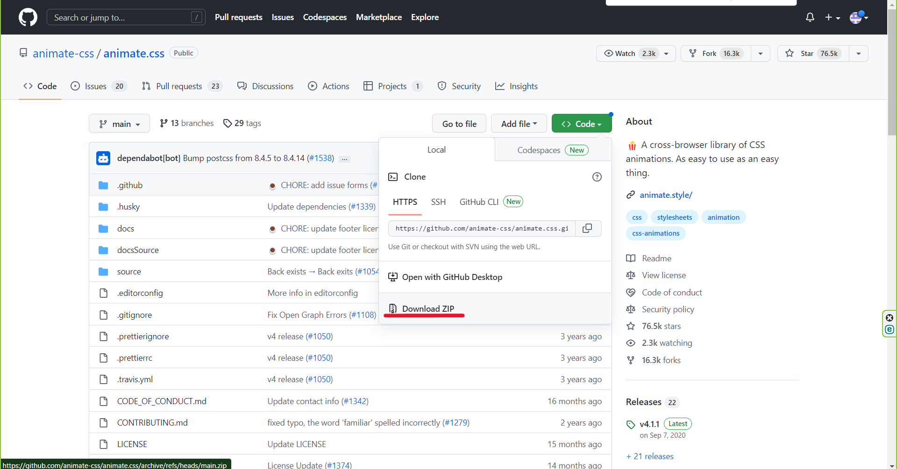Click the .editorconfig file icon
The height and width of the screenshot is (469, 897).
coord(103,293)
